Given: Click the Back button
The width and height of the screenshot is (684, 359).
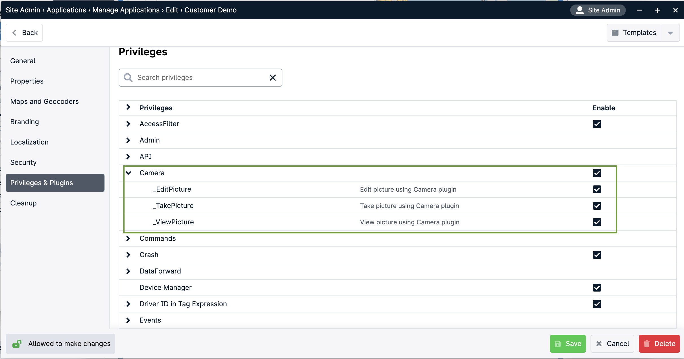Looking at the screenshot, I should (24, 32).
